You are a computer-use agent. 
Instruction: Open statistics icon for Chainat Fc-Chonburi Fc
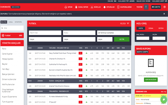(x=87, y=59)
